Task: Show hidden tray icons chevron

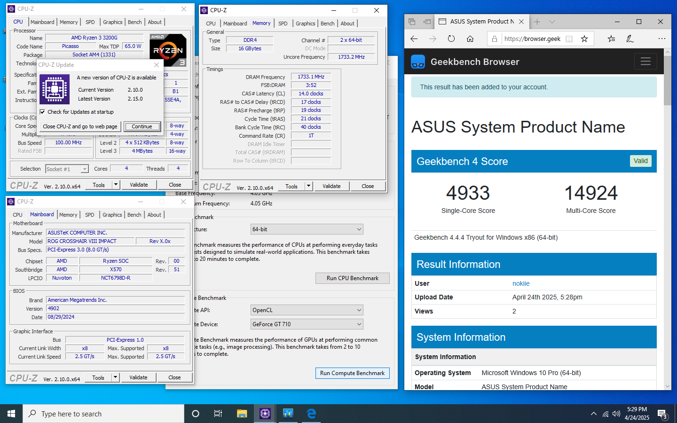Action: pyautogui.click(x=594, y=414)
